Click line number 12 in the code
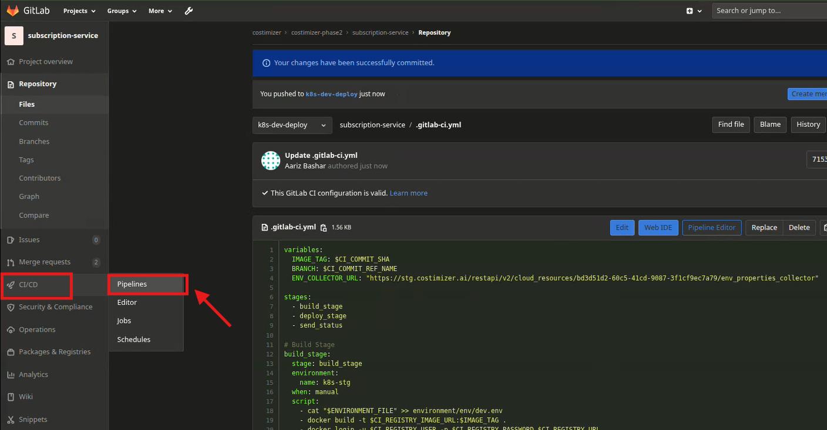The height and width of the screenshot is (430, 827). pyautogui.click(x=270, y=354)
